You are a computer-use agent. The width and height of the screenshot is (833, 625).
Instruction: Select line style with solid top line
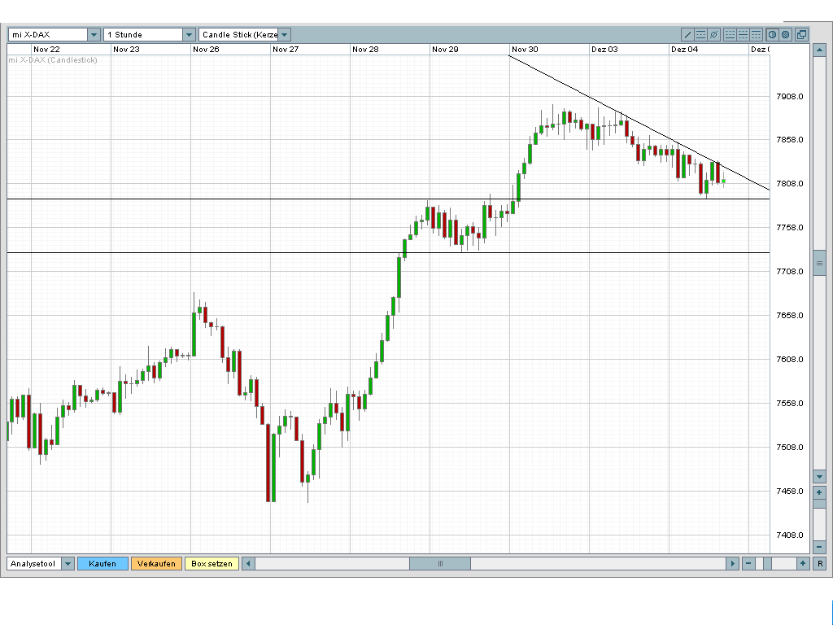[x=756, y=34]
